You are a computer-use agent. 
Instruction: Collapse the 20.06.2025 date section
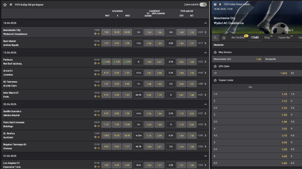pyautogui.click(x=205, y=104)
